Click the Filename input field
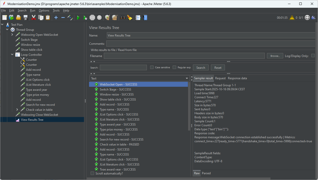The width and height of the screenshot is (318, 180). (x=184, y=56)
